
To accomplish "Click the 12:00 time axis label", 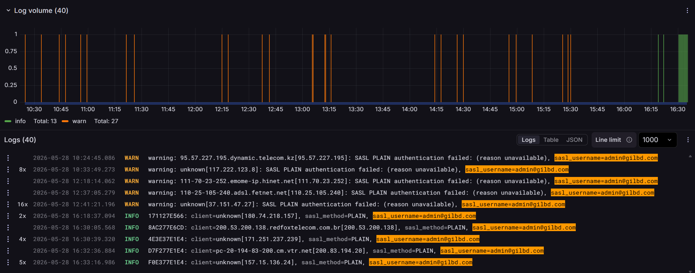I will tap(195, 109).
